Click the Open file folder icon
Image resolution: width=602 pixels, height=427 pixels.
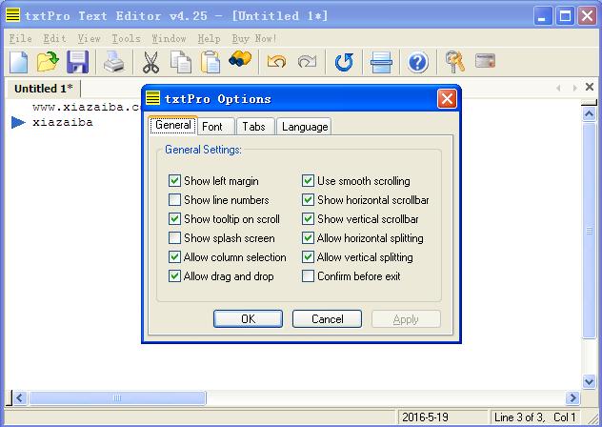pos(48,62)
